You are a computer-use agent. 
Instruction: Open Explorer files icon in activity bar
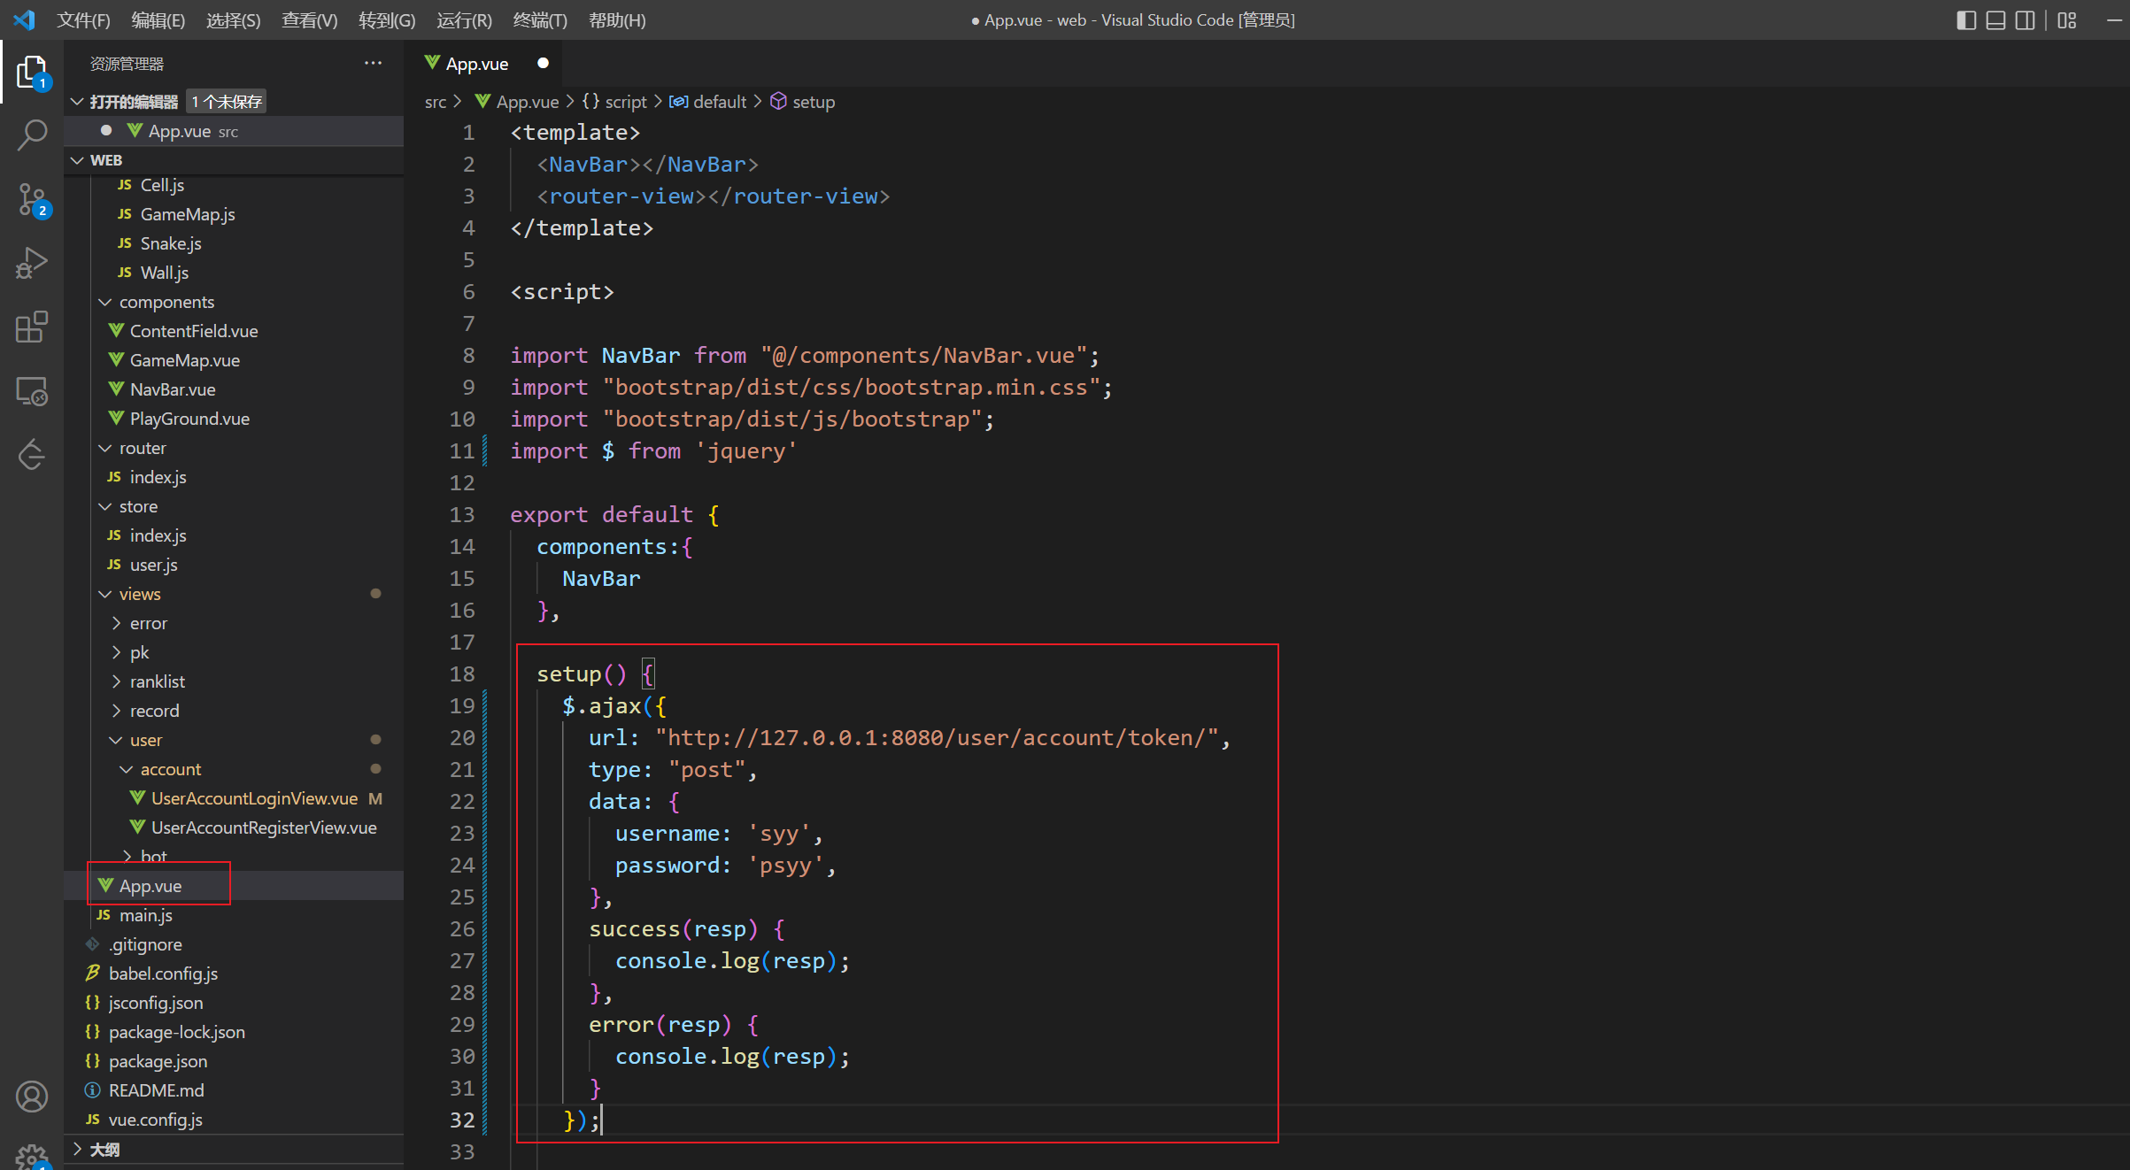pos(32,73)
